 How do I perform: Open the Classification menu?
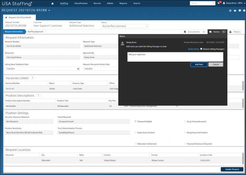81,3
